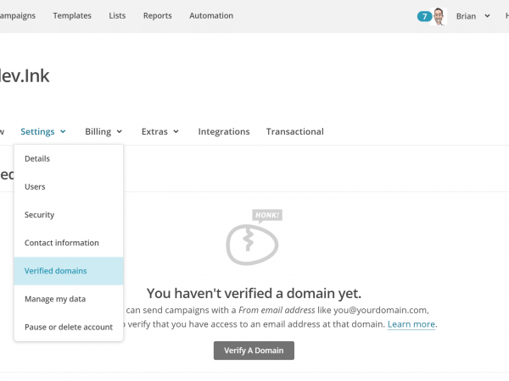
Task: Switch to the Transactional tab
Action: pyautogui.click(x=294, y=131)
